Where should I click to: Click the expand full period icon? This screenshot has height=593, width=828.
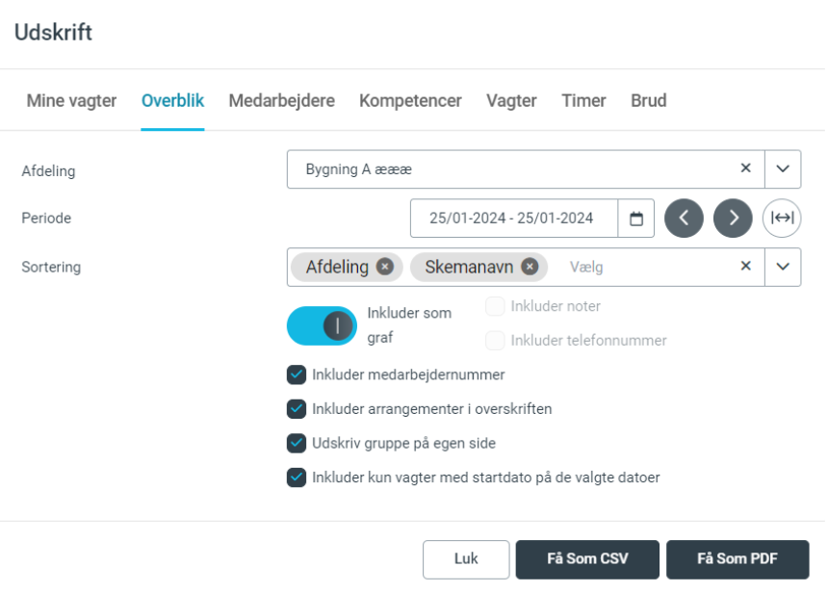point(782,218)
